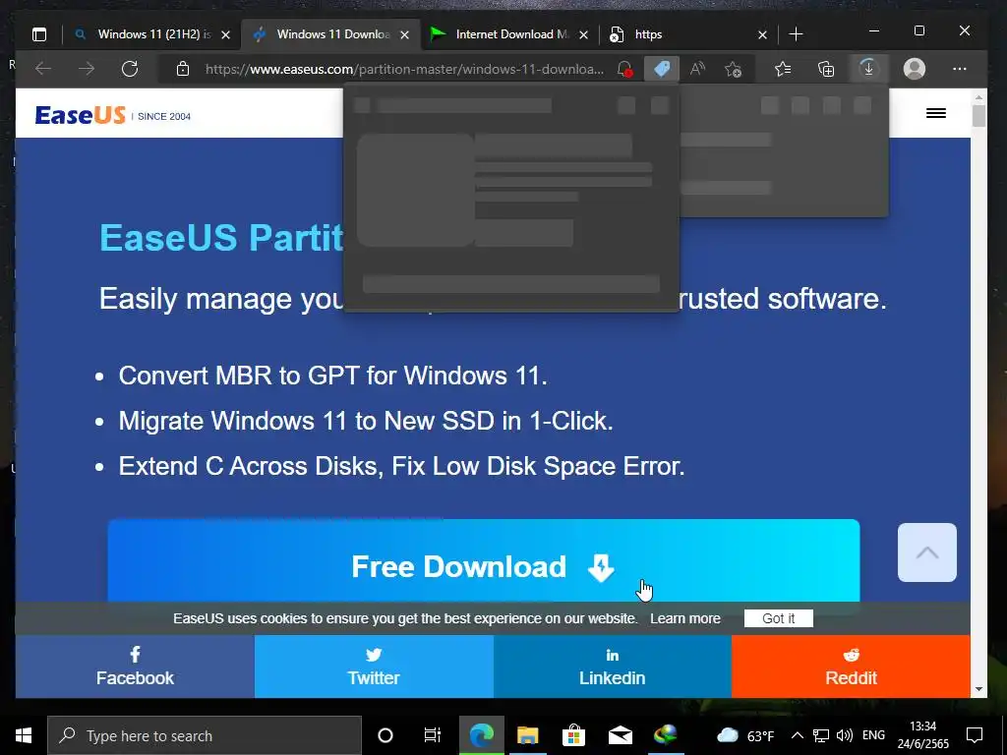Click the page vertical scrollbar thumb
Viewport: 1007px width, 755px height.
click(x=978, y=116)
